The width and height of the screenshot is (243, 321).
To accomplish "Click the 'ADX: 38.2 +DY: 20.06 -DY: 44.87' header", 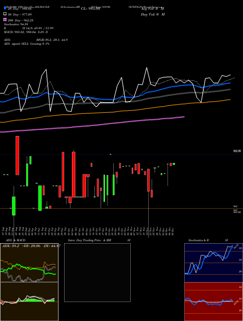I will [x=31, y=246].
